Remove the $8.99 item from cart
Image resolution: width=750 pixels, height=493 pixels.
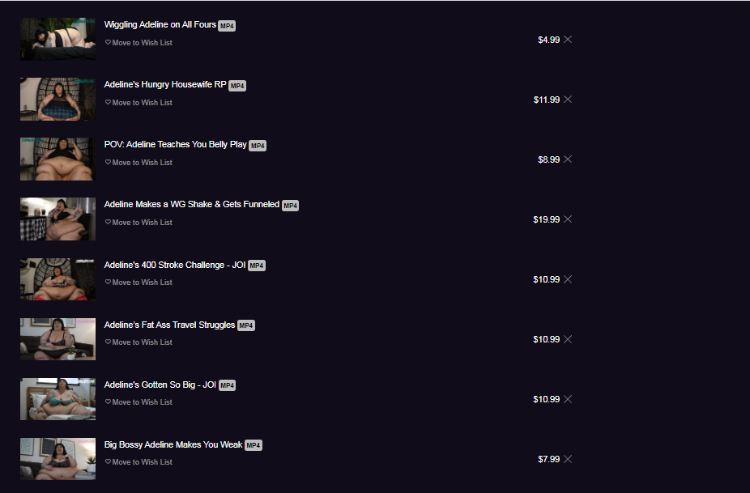568,159
